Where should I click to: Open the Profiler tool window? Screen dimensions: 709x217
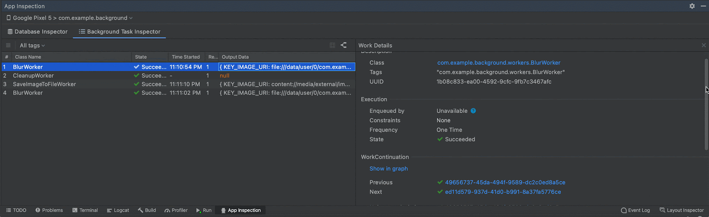176,210
